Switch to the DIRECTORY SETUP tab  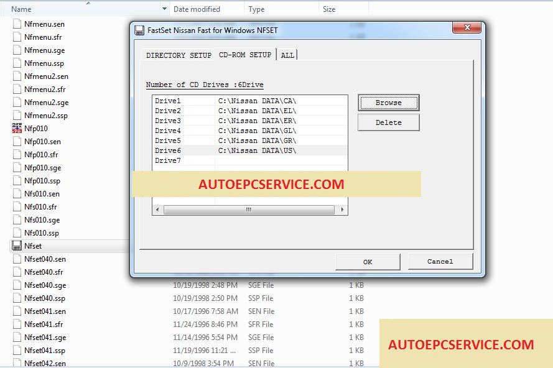(x=179, y=55)
